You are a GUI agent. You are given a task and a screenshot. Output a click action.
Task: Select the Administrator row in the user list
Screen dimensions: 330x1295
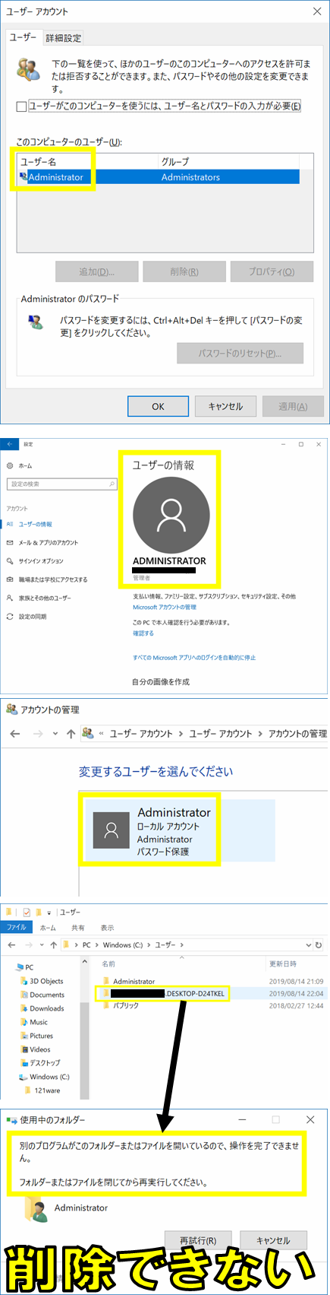click(159, 177)
